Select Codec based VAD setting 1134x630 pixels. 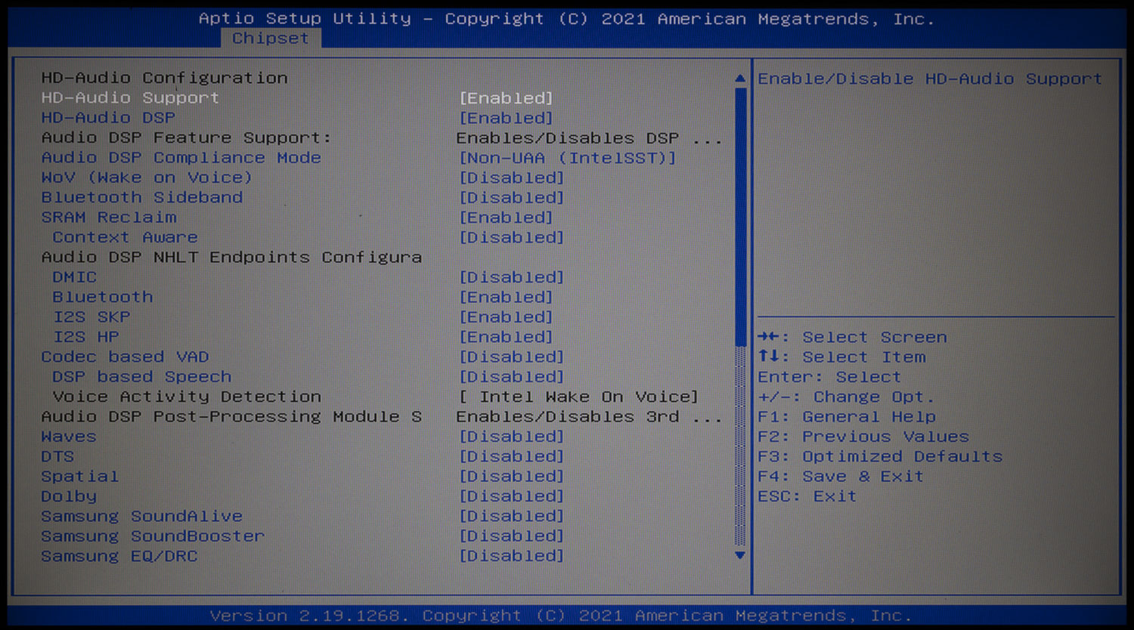pos(125,357)
